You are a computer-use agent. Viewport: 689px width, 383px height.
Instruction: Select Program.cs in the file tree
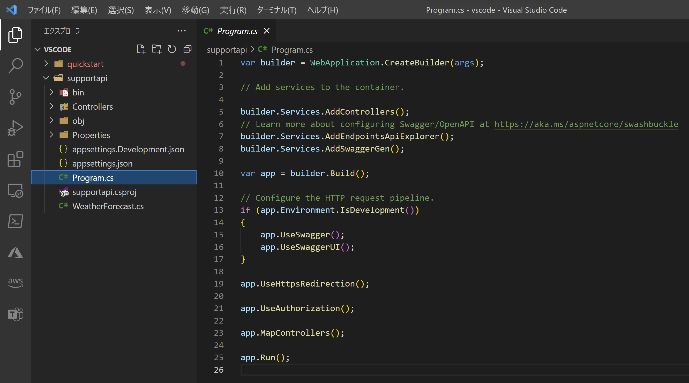pos(114,178)
